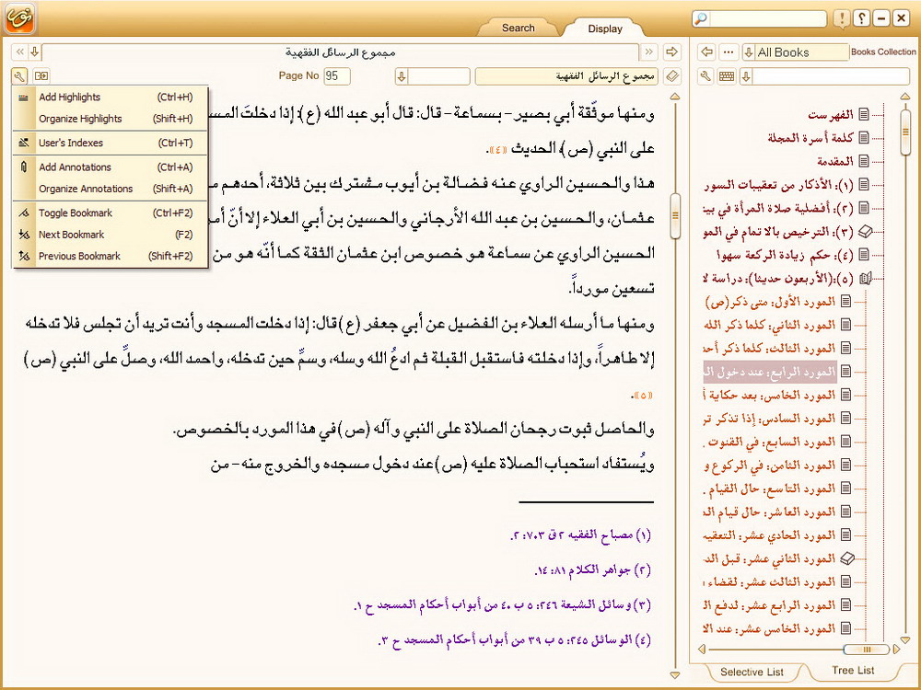Image resolution: width=921 pixels, height=690 pixels.
Task: Open the question mark help button
Action: (862, 18)
